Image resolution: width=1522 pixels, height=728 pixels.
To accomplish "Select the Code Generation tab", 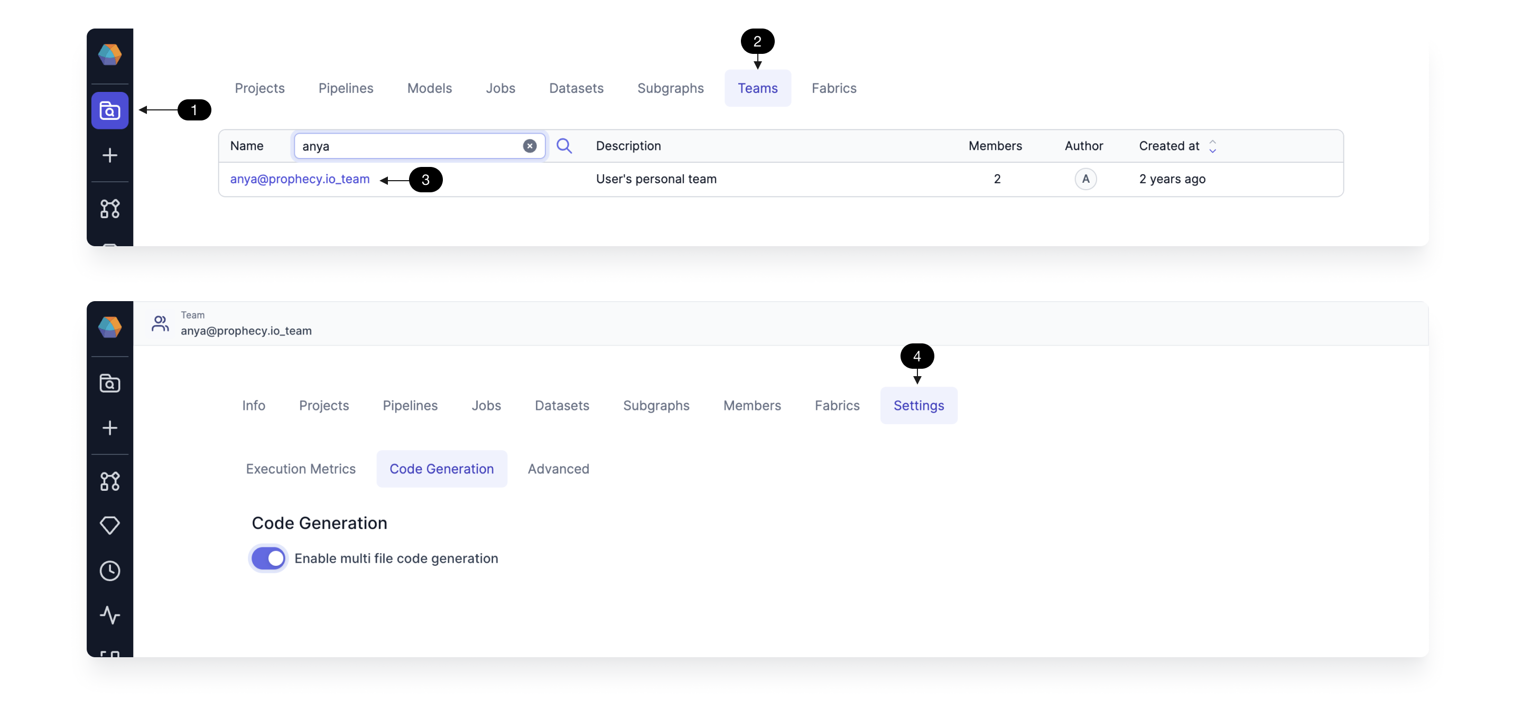I will tap(442, 468).
